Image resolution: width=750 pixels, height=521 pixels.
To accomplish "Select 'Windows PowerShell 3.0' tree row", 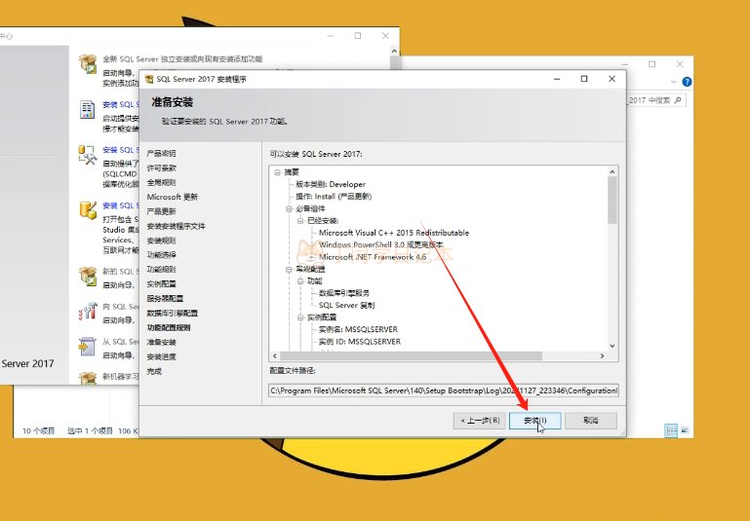I will (x=380, y=244).
